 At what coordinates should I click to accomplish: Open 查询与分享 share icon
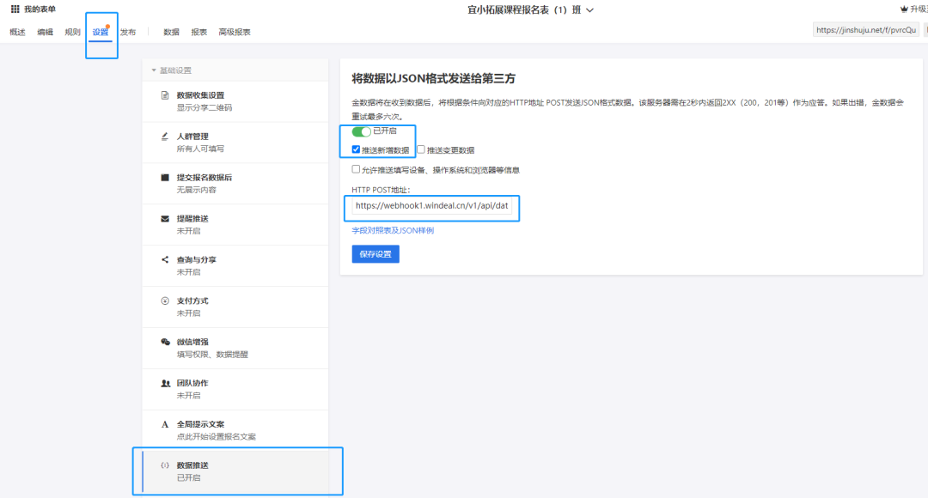coord(165,259)
